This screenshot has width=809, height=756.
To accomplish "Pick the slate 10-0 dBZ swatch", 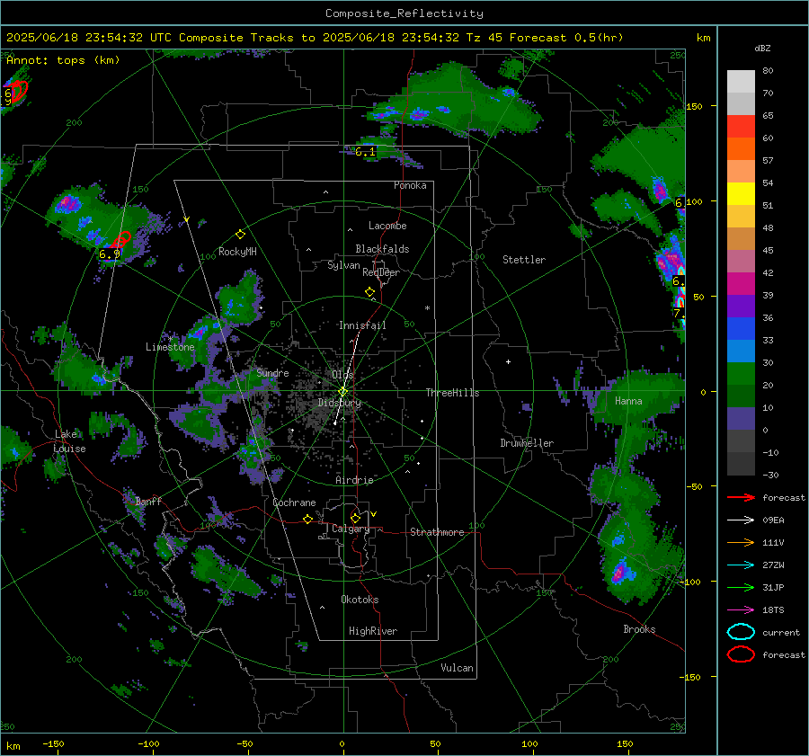I will tap(741, 419).
